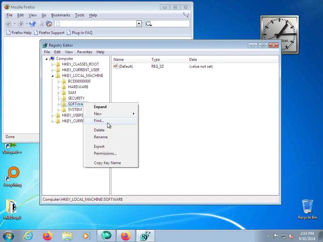Screen dimensions: 323x242
Task: Choose Export in the context menu
Action: point(111,147)
